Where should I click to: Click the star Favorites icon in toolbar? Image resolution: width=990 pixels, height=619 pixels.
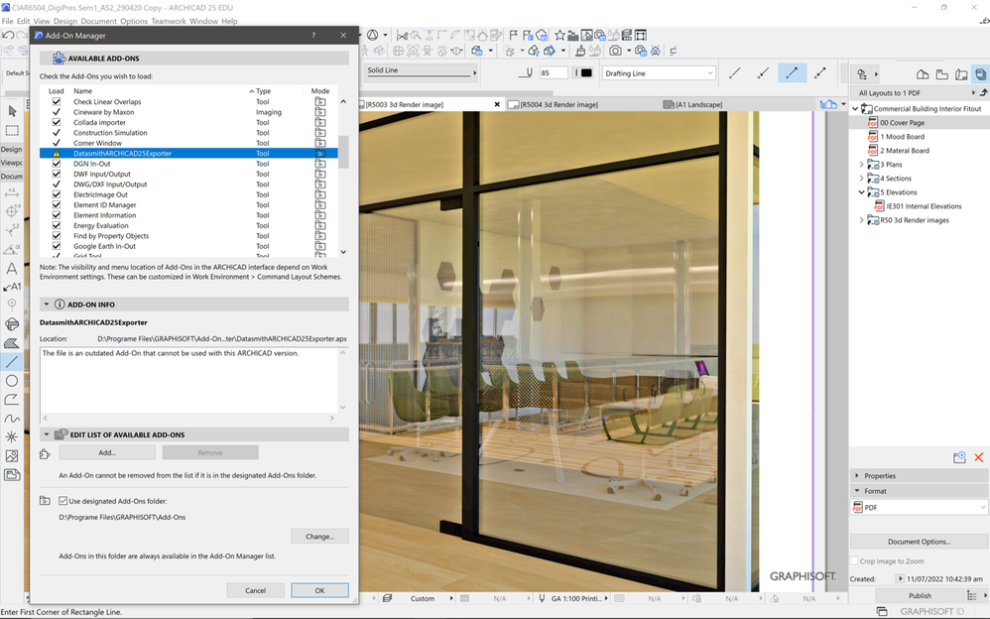pyautogui.click(x=559, y=36)
